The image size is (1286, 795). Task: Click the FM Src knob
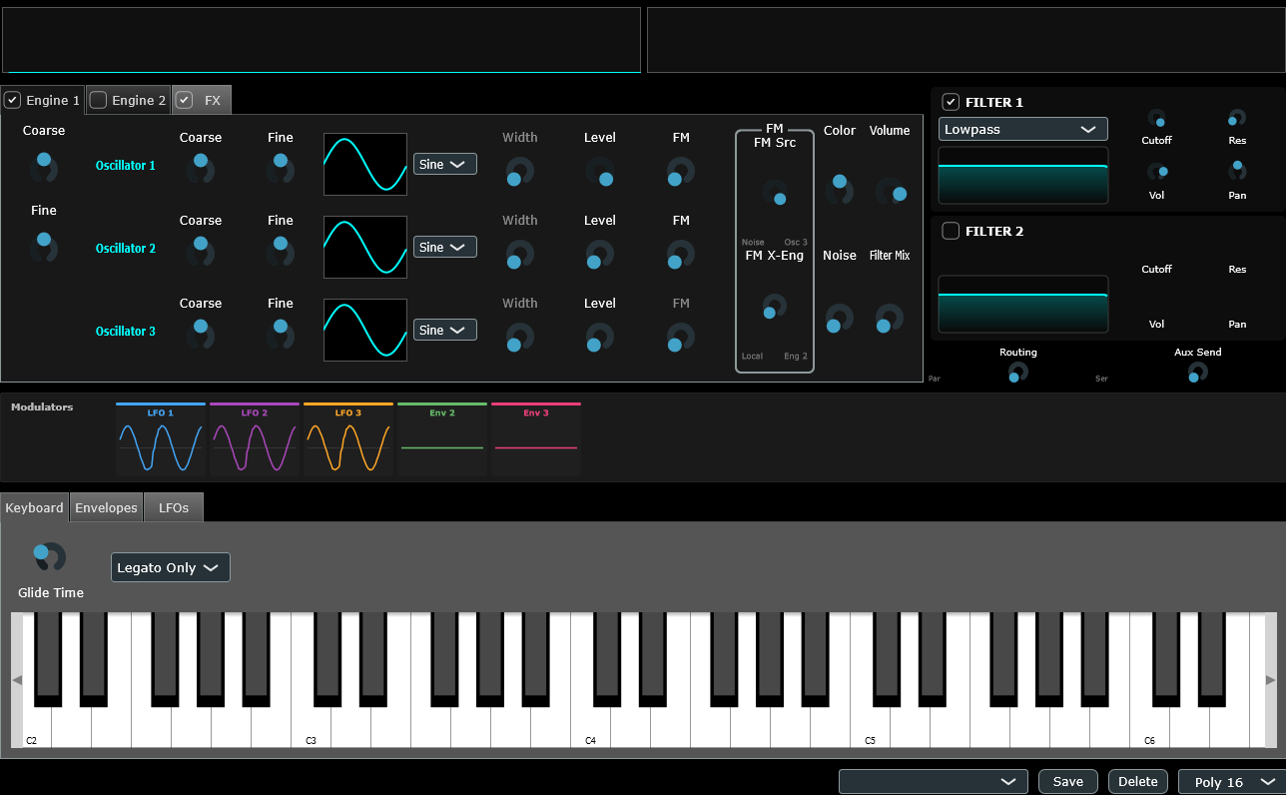coord(775,192)
